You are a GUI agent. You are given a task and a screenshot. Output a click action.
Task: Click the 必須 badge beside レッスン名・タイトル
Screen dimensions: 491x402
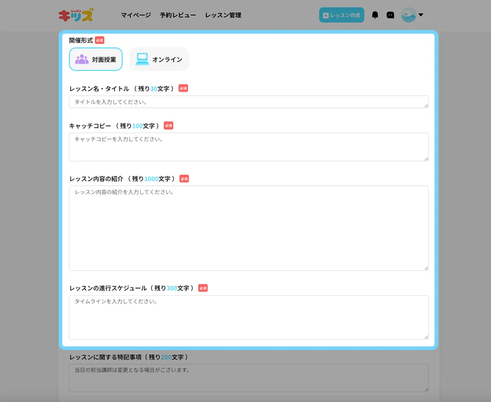click(x=183, y=88)
